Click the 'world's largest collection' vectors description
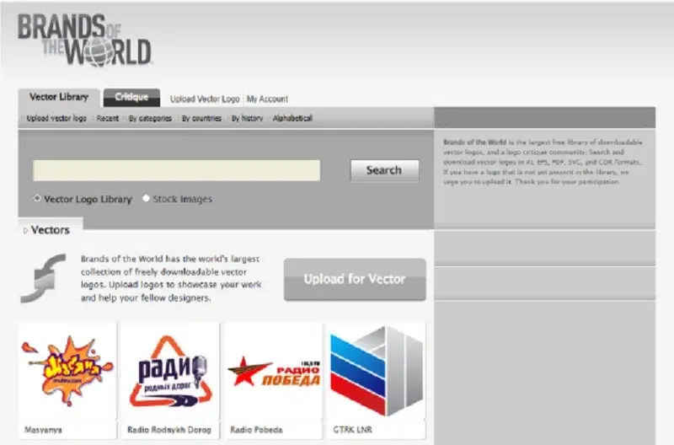This screenshot has width=674, height=445. [x=171, y=278]
